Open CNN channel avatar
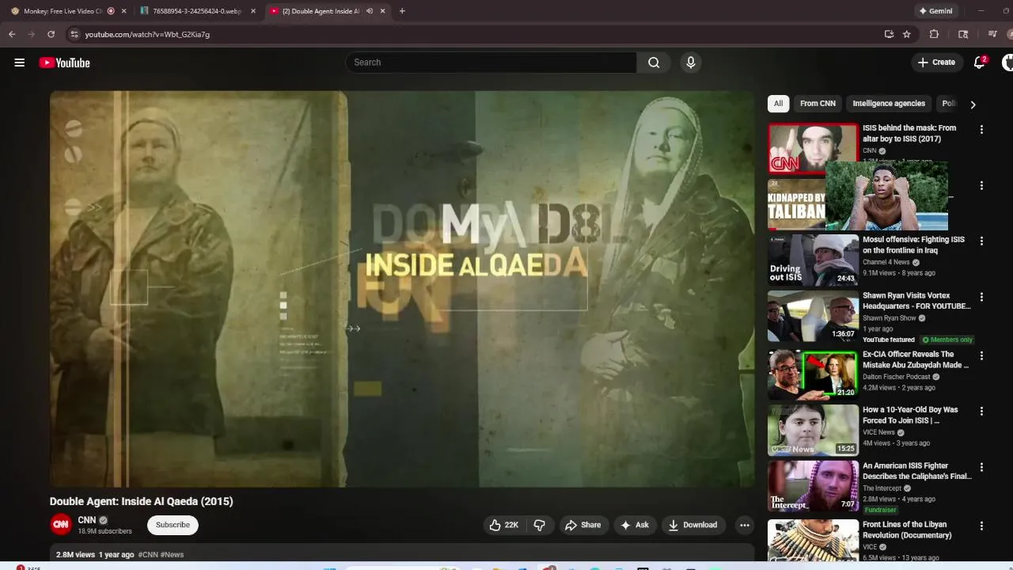The image size is (1013, 570). tap(61, 524)
